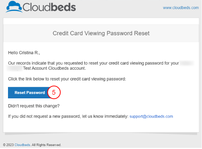This screenshot has width=202, height=149.
Task: Follow the Cloudbeds link in the footer
Action: point(22,145)
